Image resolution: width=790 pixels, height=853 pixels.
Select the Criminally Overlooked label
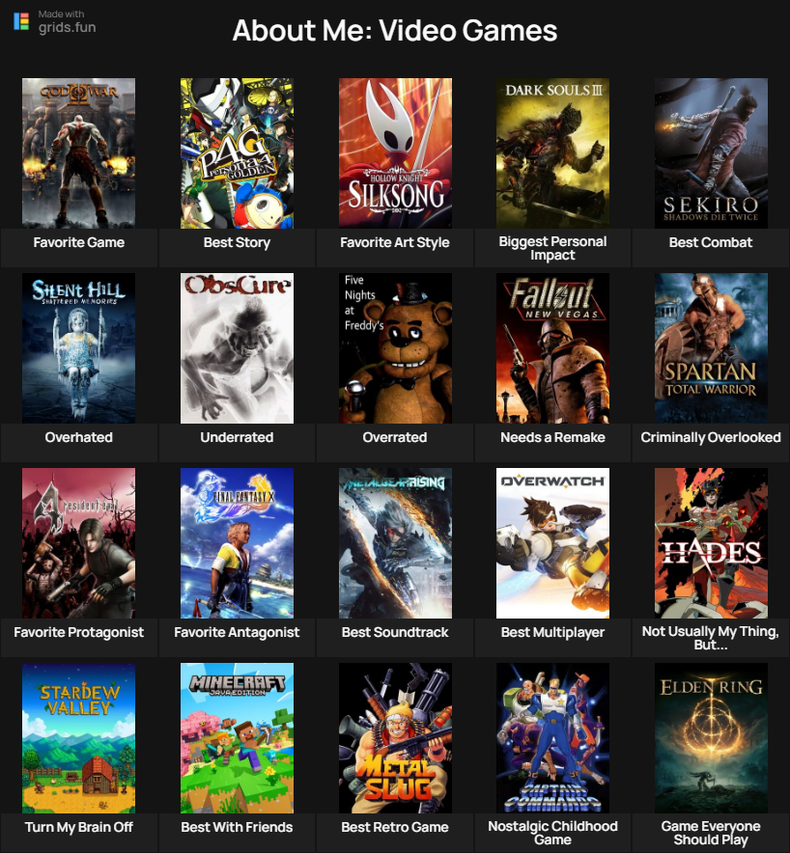[x=711, y=437]
